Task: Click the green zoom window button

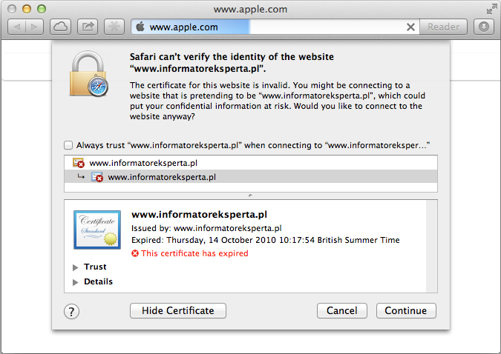Action: [42, 9]
